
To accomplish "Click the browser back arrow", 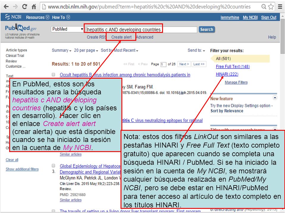I will (x=6, y=7).
